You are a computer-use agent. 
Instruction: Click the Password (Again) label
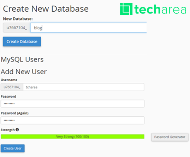(x=14, y=113)
